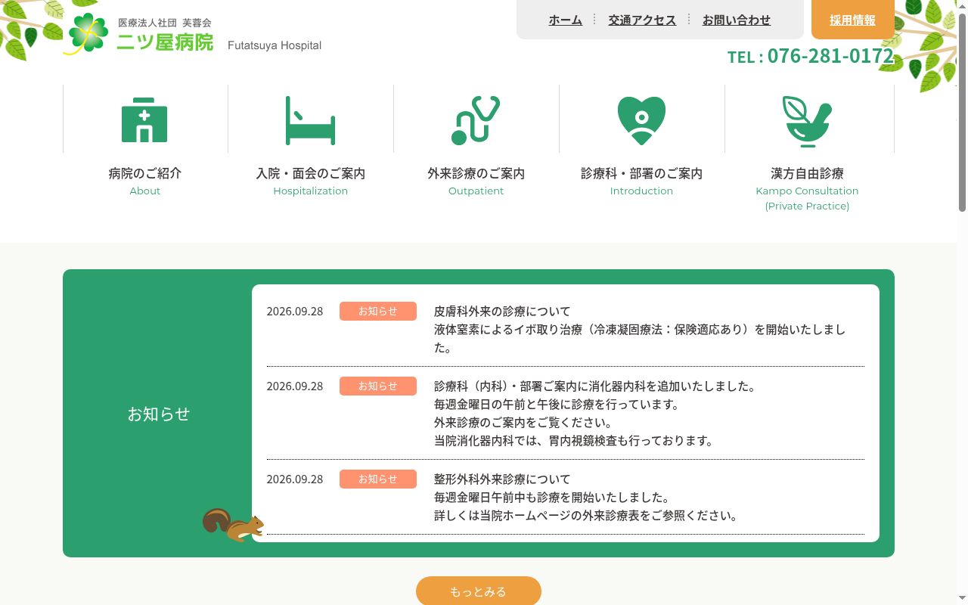
Task: Click the large お知らせ heading on green panel
Action: coord(159,414)
